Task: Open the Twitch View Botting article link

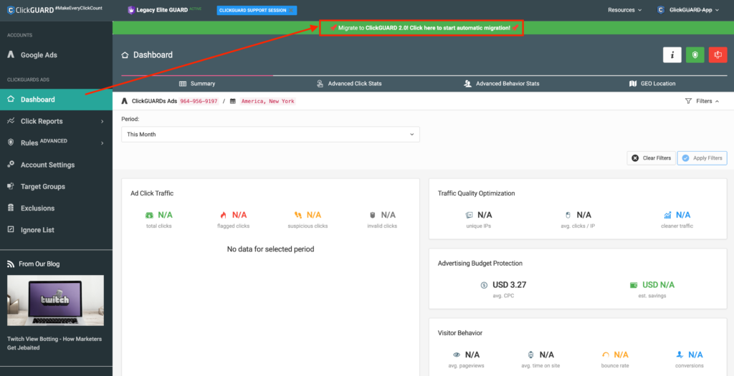Action: pyautogui.click(x=54, y=343)
